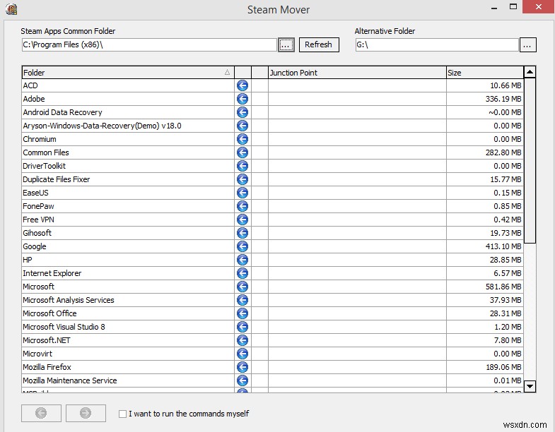Select the ACD folder name
The width and height of the screenshot is (555, 432).
click(x=30, y=85)
